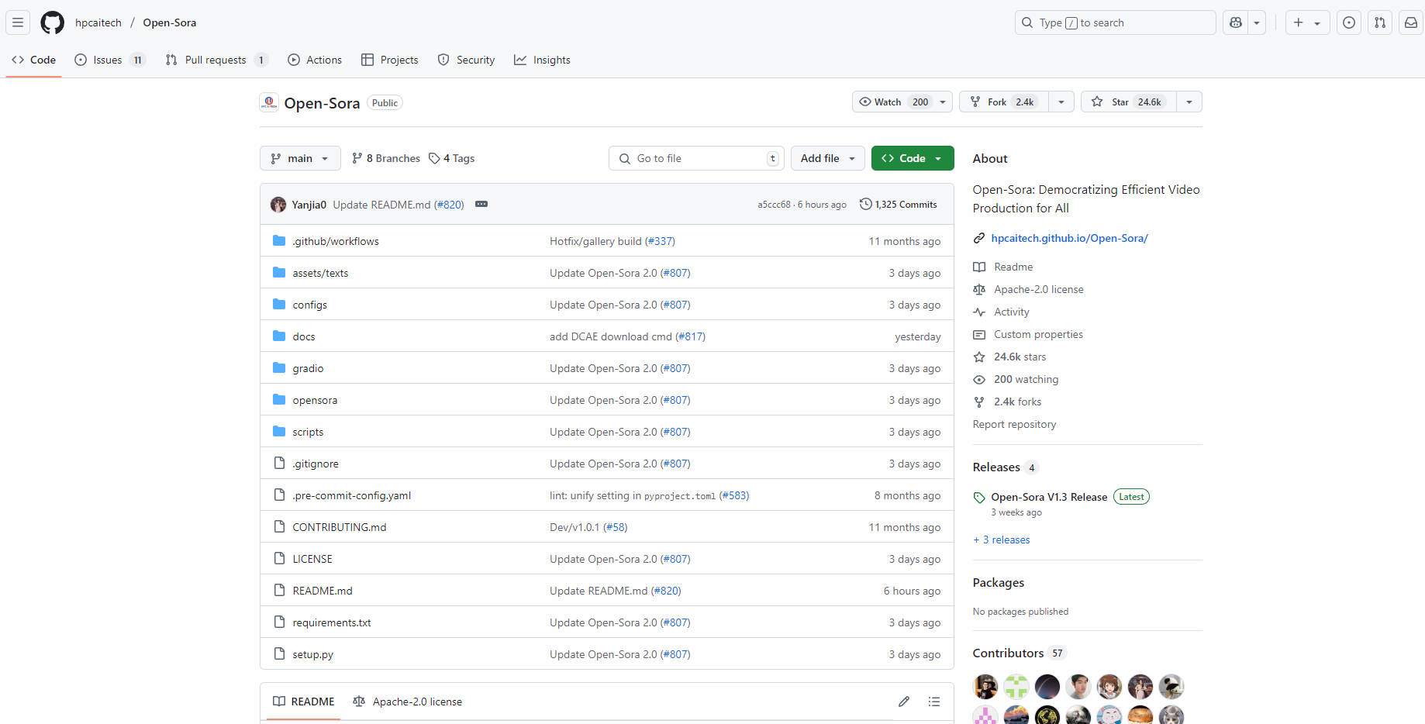Open the hpcaitech.github.io/Open-Sora/ link
Screen dimensions: 1425x724
coord(1069,238)
